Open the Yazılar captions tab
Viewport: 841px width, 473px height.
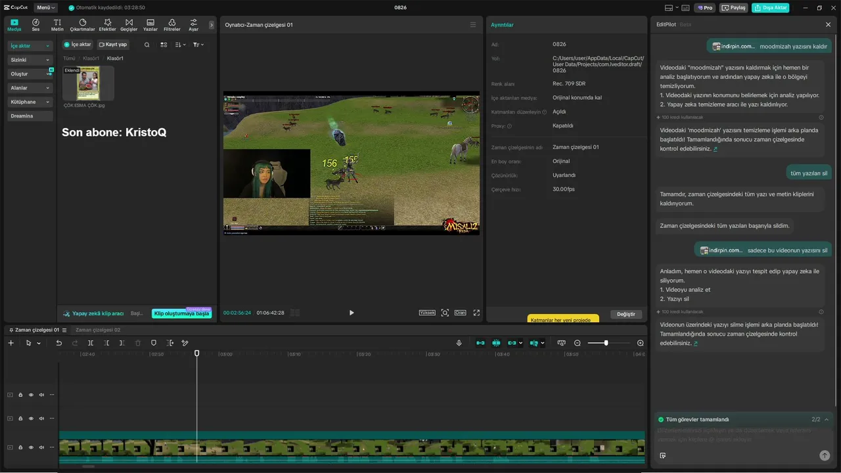(x=150, y=25)
